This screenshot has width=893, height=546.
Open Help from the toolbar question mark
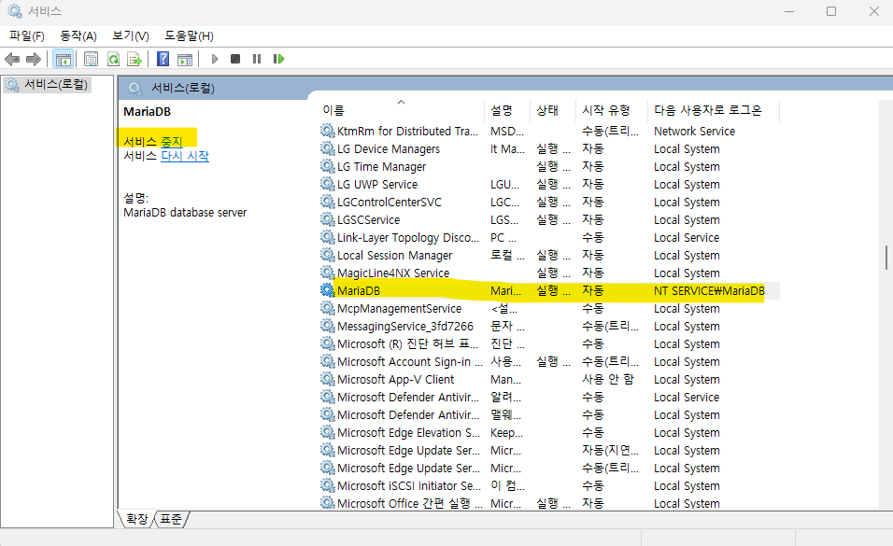point(163,59)
